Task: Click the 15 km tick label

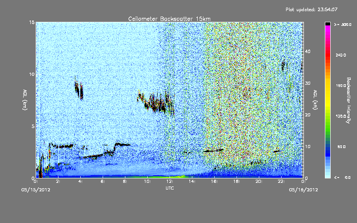Action: point(32,22)
